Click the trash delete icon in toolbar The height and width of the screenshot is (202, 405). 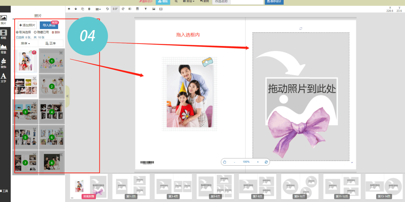pos(89,9)
